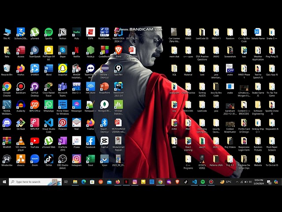Open the Dev-C++ desktop icon
The height and width of the screenshot is (212, 282).
(x=77, y=87)
